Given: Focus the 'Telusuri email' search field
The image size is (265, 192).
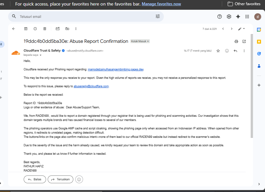Looking at the screenshot, I should [86, 17].
